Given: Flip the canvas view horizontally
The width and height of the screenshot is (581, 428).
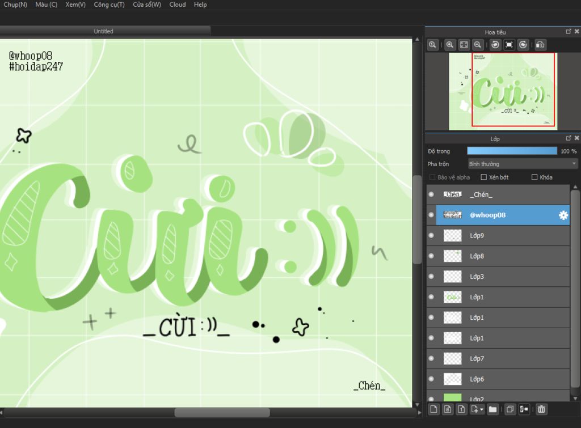Looking at the screenshot, I should coord(540,45).
